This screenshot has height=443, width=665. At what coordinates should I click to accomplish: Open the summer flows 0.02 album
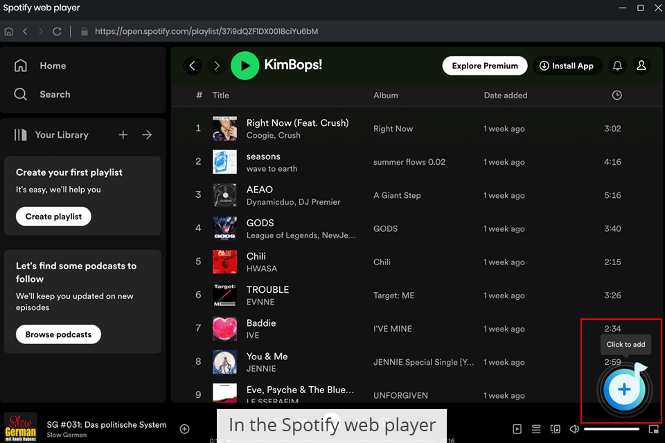click(x=409, y=162)
